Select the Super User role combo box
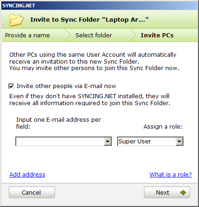Image resolution: width=199 pixels, height=207 pixels. (x=150, y=142)
